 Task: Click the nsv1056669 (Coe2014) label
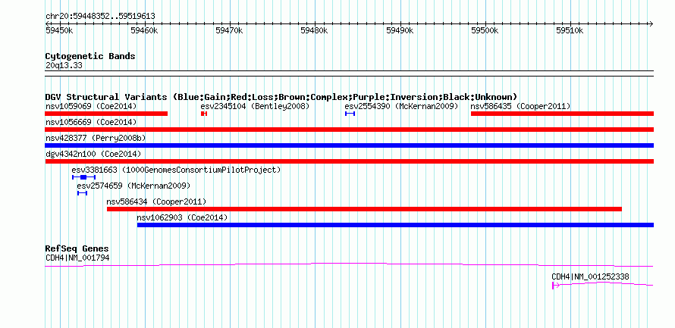pyautogui.click(x=91, y=122)
